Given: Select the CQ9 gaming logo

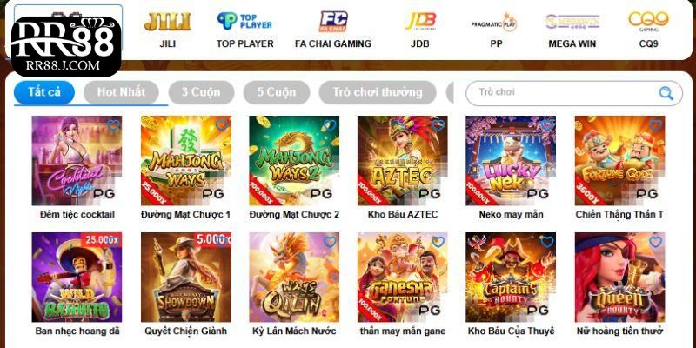Looking at the screenshot, I should click(648, 21).
